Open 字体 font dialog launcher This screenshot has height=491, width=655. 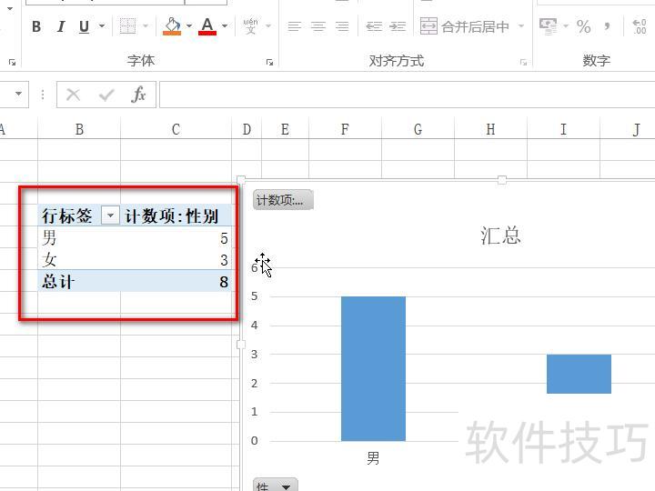click(269, 62)
